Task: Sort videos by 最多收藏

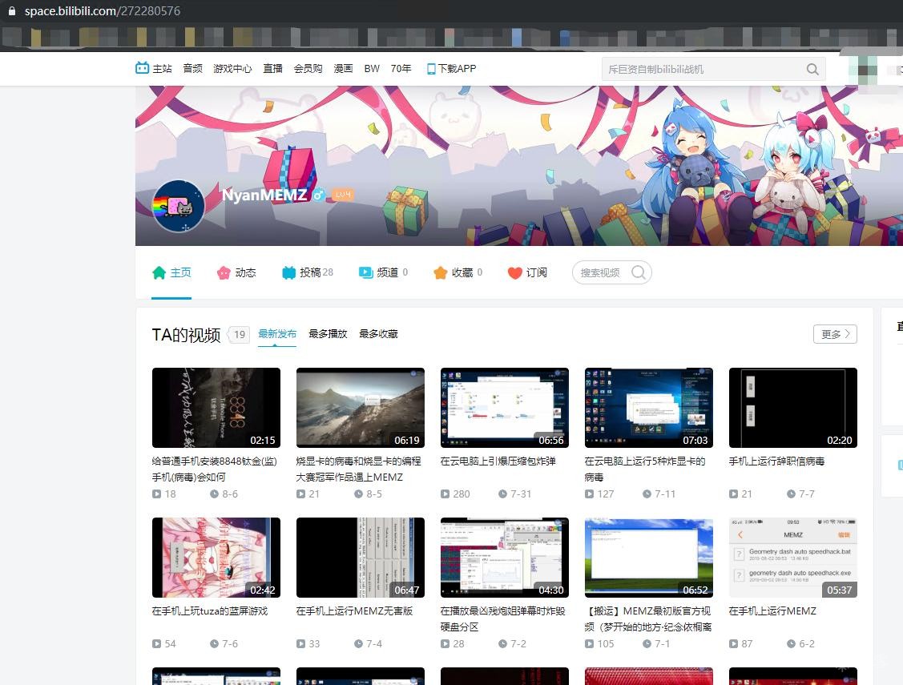Action: pyautogui.click(x=378, y=334)
